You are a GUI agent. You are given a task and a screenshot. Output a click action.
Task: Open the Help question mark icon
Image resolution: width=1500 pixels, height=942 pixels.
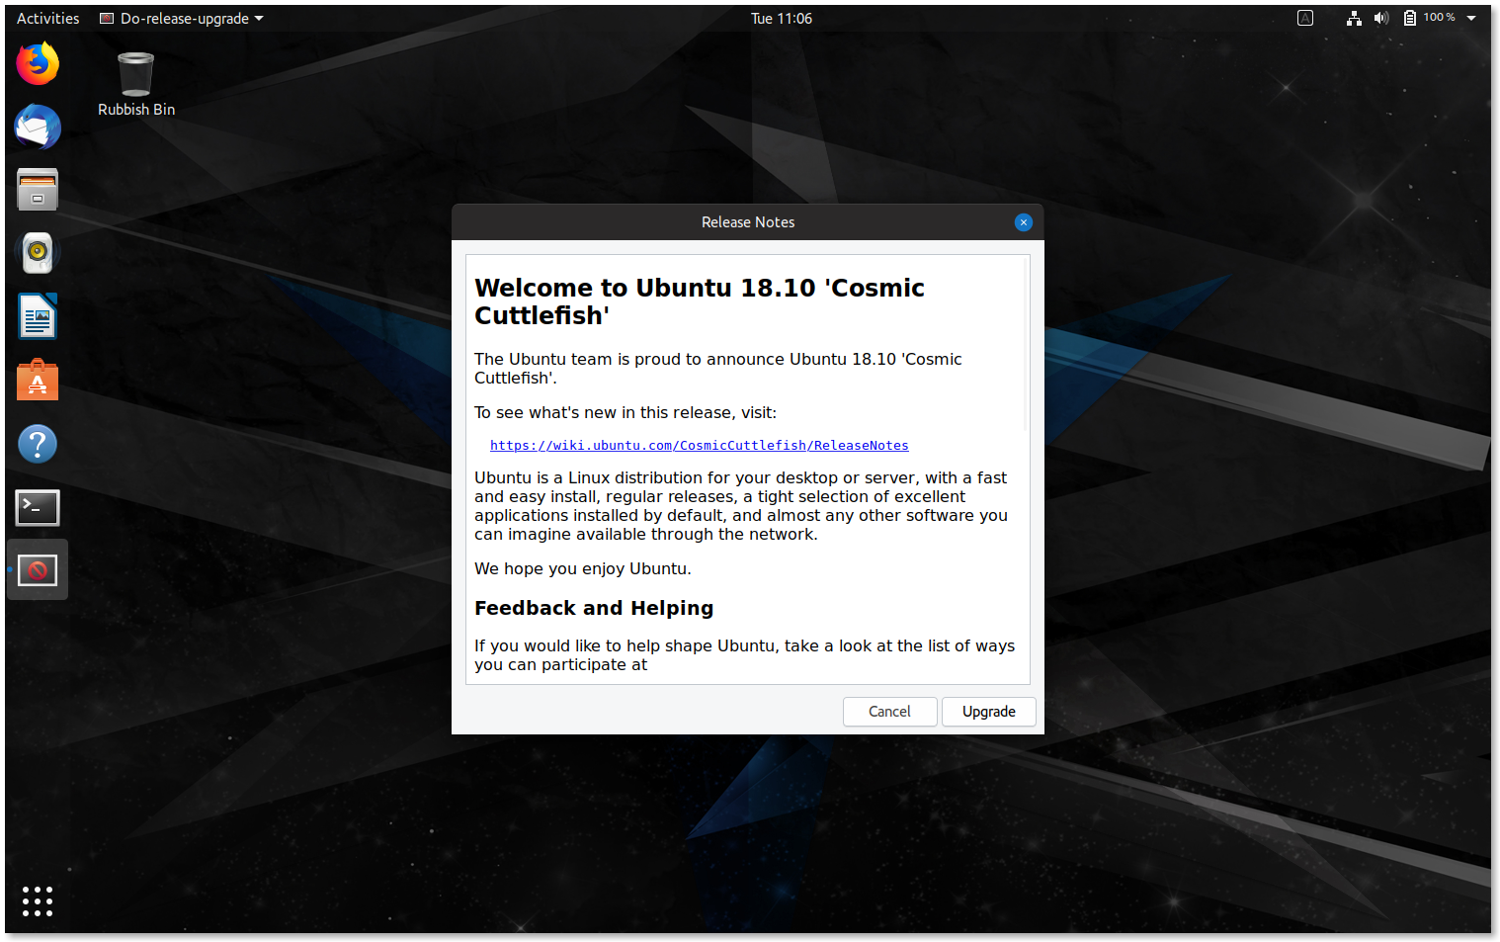38,444
